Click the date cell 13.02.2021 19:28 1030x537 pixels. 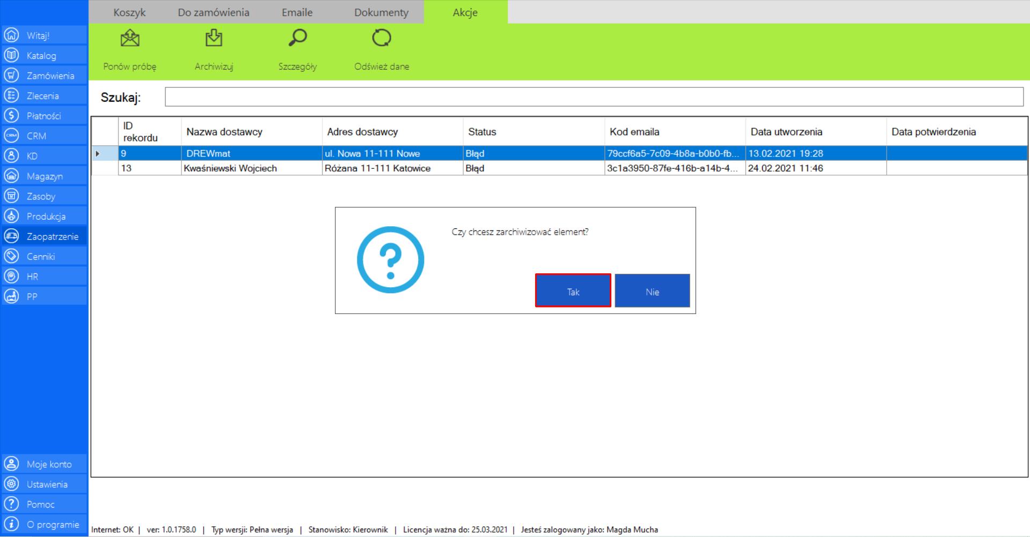816,153
